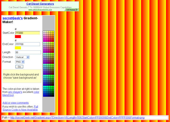Pick the white cell in the color picker grid
170x122 pixels.
tap(44, 32)
